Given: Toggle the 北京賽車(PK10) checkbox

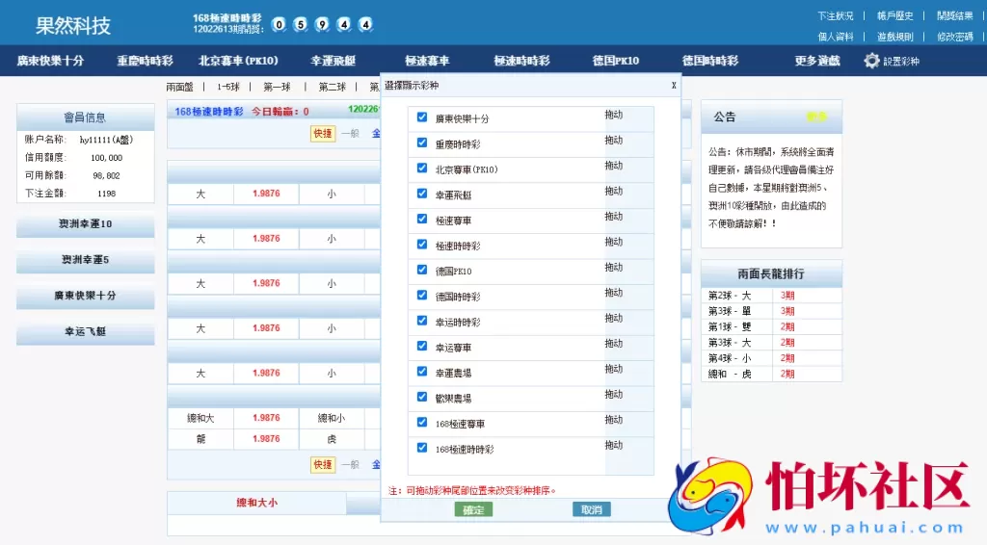Looking at the screenshot, I should pyautogui.click(x=422, y=168).
